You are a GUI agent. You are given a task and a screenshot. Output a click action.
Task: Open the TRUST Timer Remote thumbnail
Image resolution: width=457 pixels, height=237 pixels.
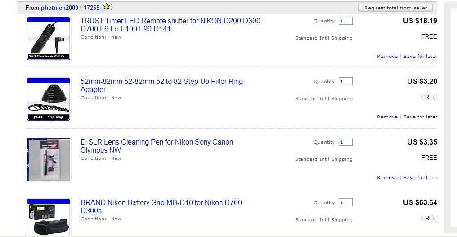pos(49,39)
